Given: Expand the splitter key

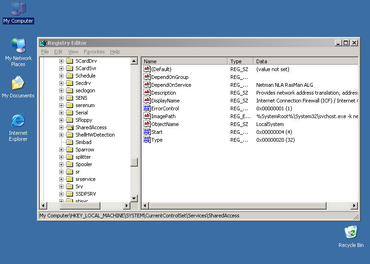Looking at the screenshot, I should click(x=61, y=157).
